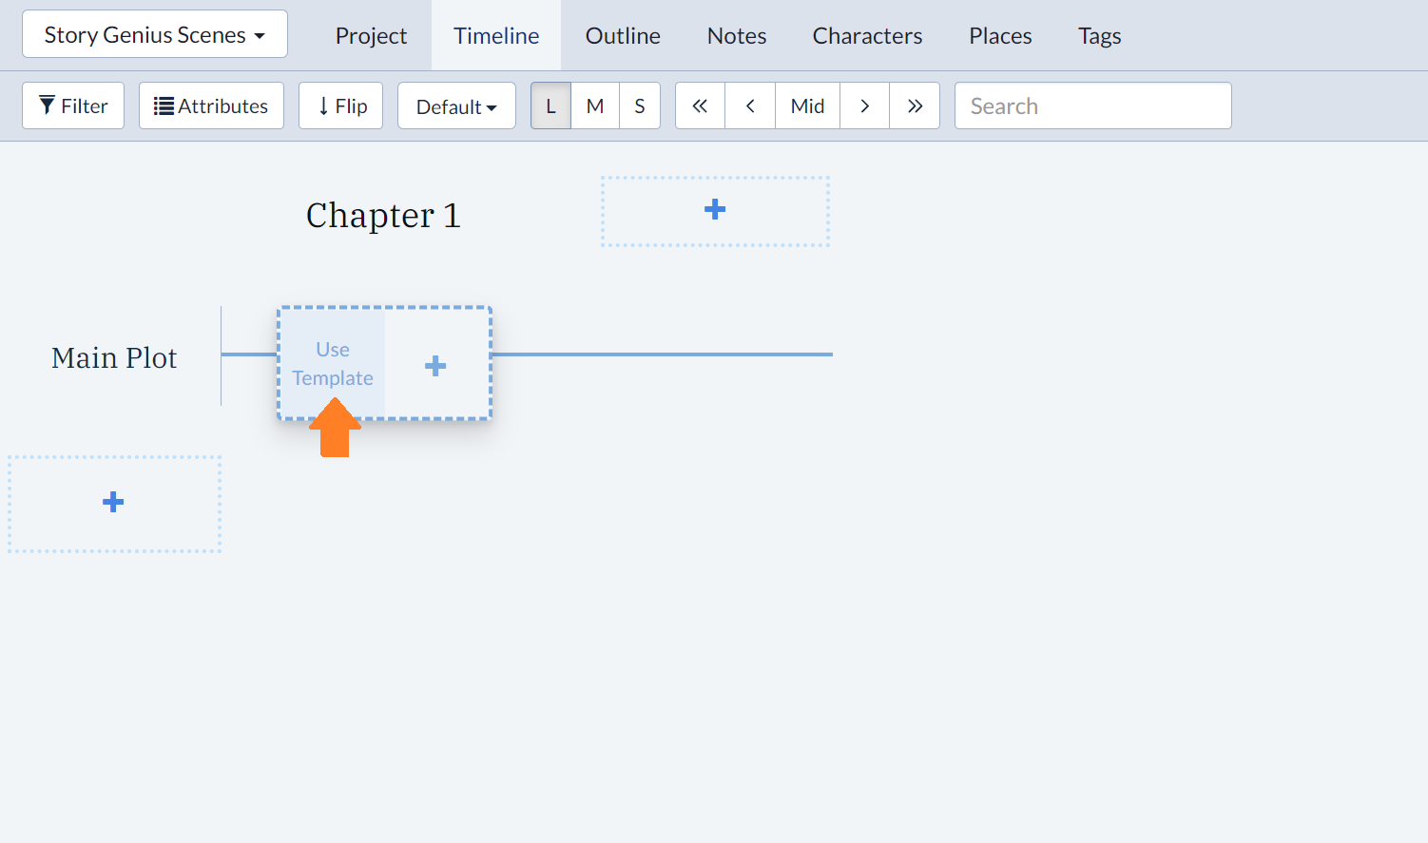Switch to the M medium card size
The height and width of the screenshot is (843, 1428).
[595, 105]
